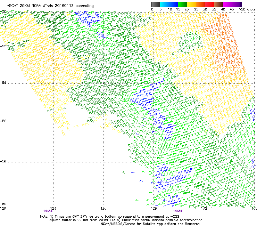
Task: Click the '-52' latitude axis label
Action: (3, 46)
